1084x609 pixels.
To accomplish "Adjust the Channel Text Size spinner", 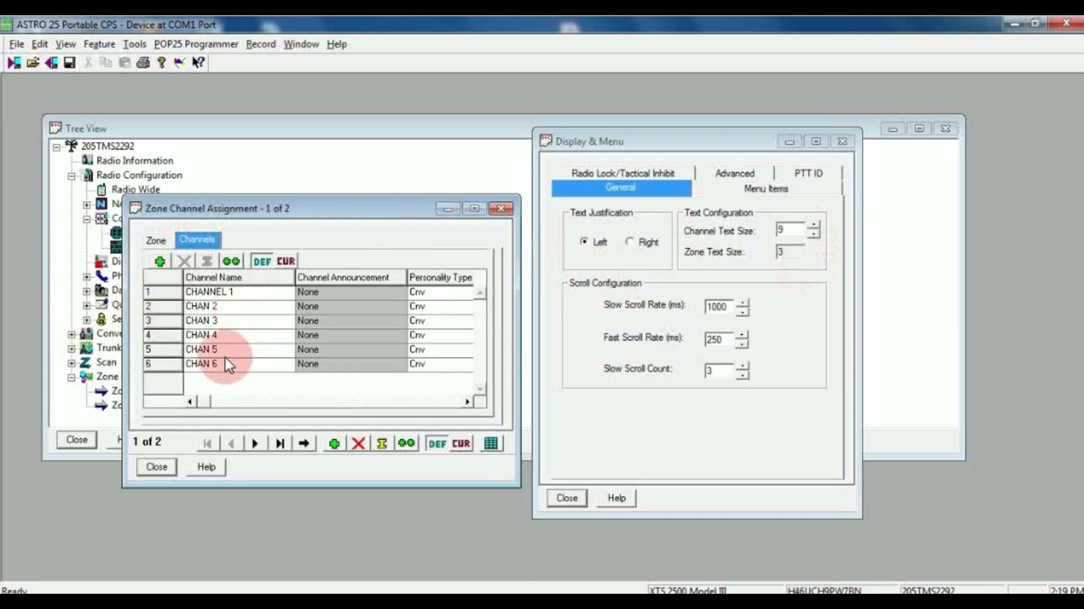I will tap(814, 231).
